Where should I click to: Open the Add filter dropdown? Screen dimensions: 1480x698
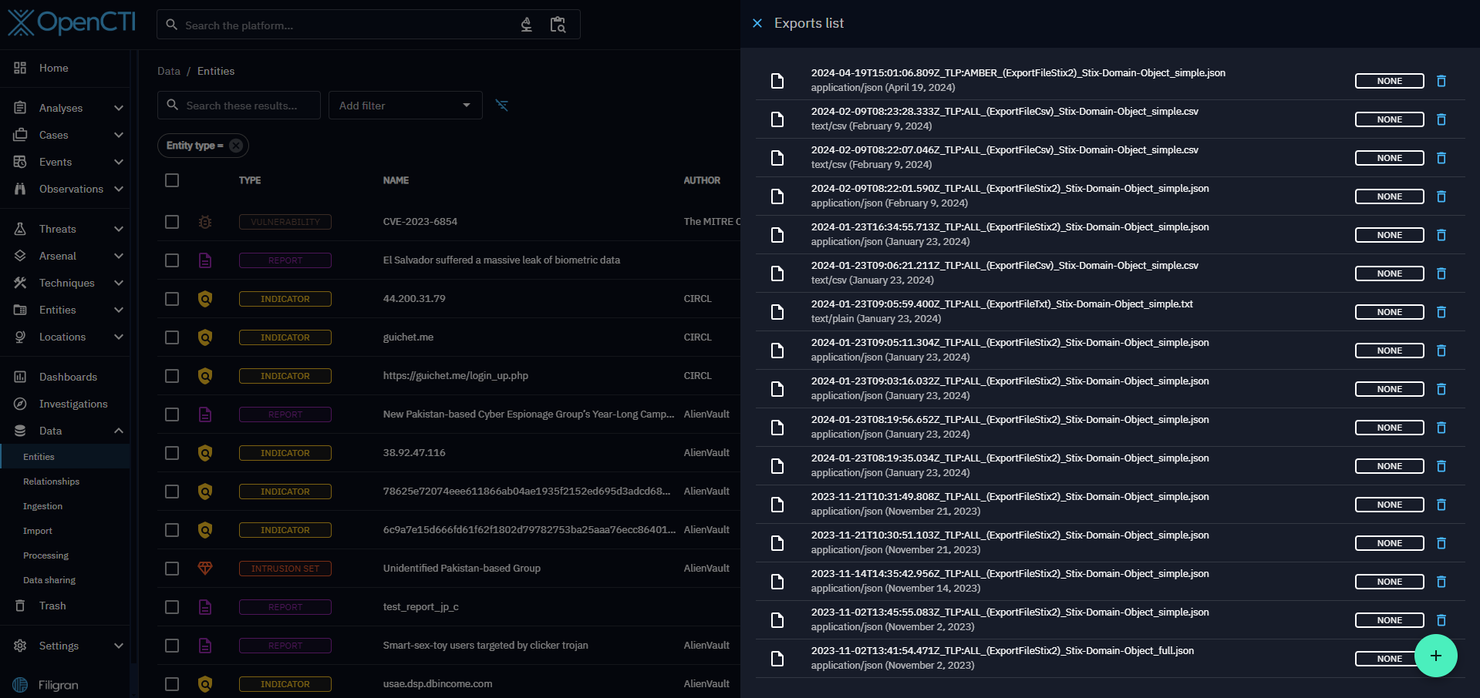click(x=405, y=106)
